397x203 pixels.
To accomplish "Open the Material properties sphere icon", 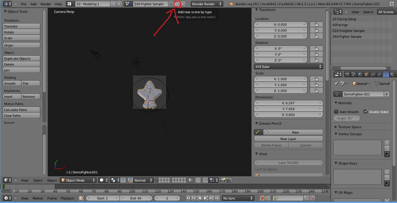I will (x=392, y=75).
